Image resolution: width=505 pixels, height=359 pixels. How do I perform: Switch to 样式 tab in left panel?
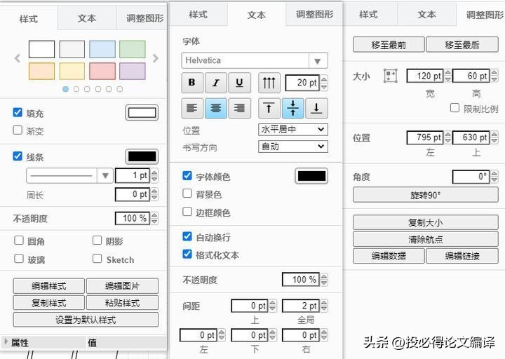[29, 19]
